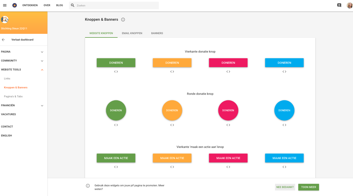Show embed code for green square Doneren button
This screenshot has width=353, height=196.
pyautogui.click(x=116, y=72)
